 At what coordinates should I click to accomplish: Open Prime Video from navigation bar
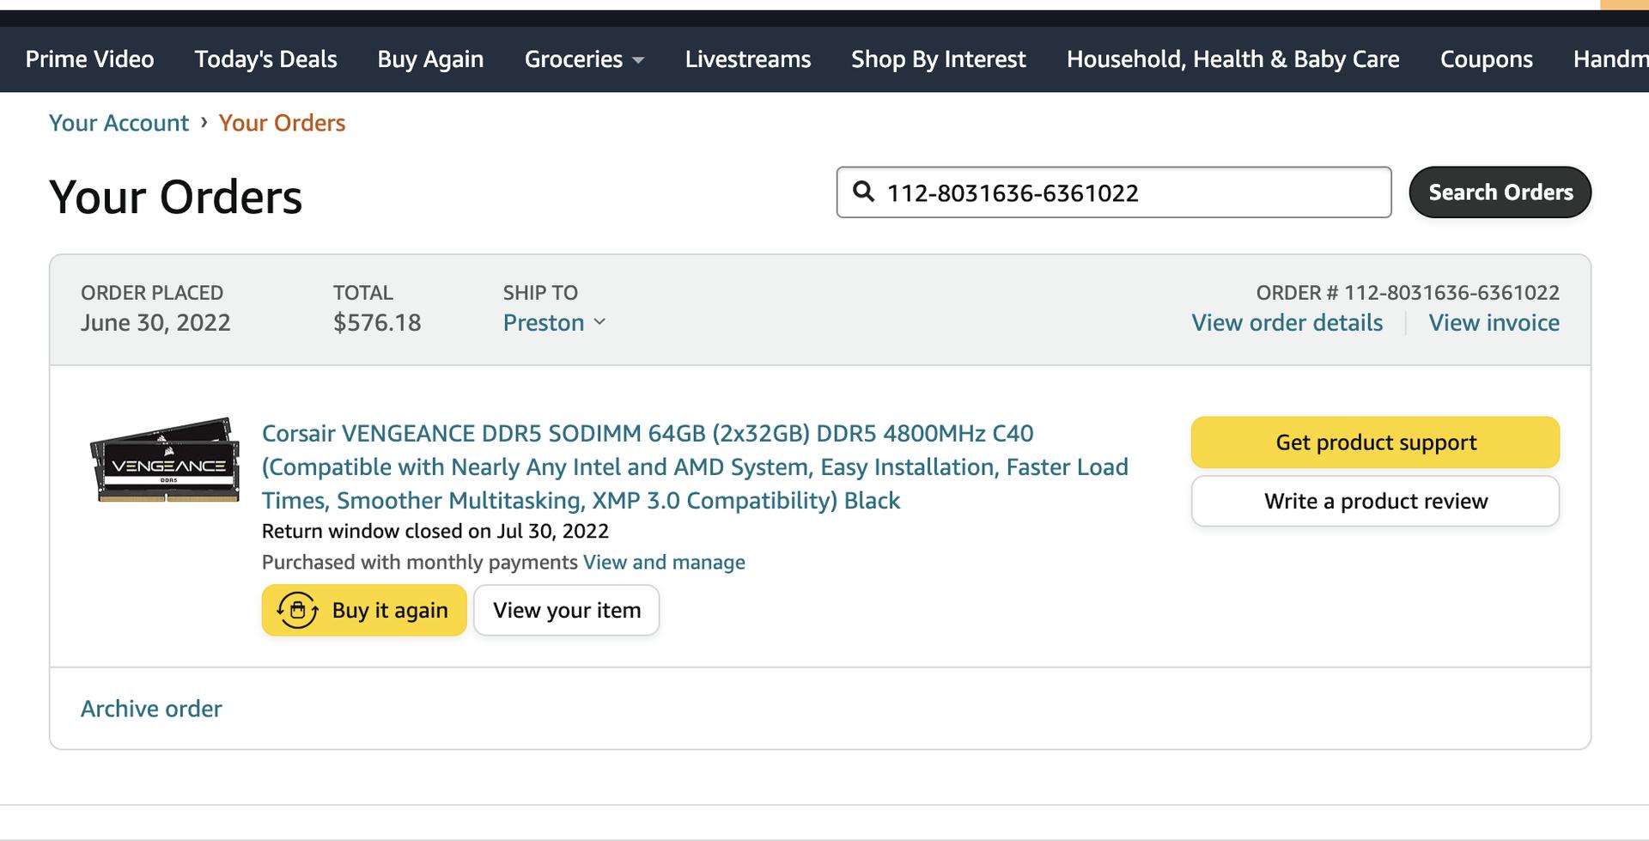click(x=89, y=59)
